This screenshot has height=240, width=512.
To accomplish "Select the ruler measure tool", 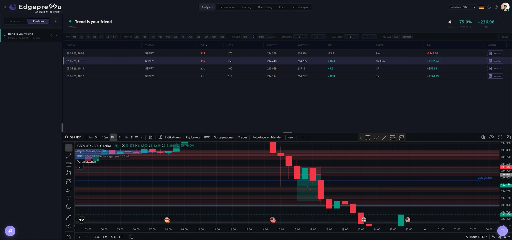I will click(69, 218).
